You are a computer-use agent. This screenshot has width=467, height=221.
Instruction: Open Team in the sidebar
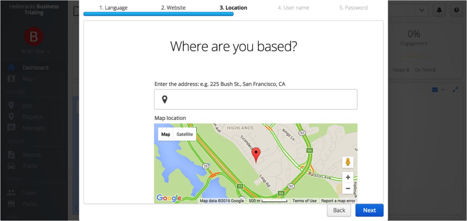(29, 193)
